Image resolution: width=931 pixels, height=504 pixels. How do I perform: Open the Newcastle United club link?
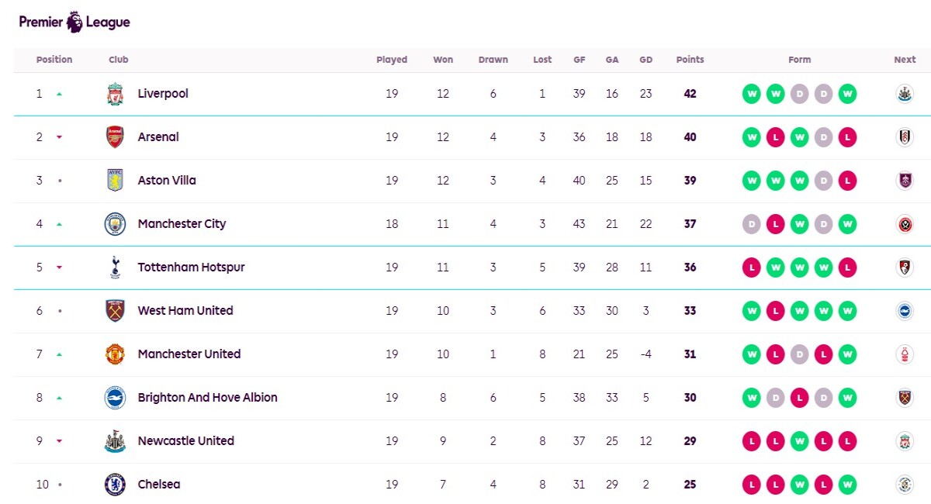coord(185,441)
